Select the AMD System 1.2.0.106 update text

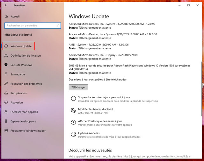[98, 45]
